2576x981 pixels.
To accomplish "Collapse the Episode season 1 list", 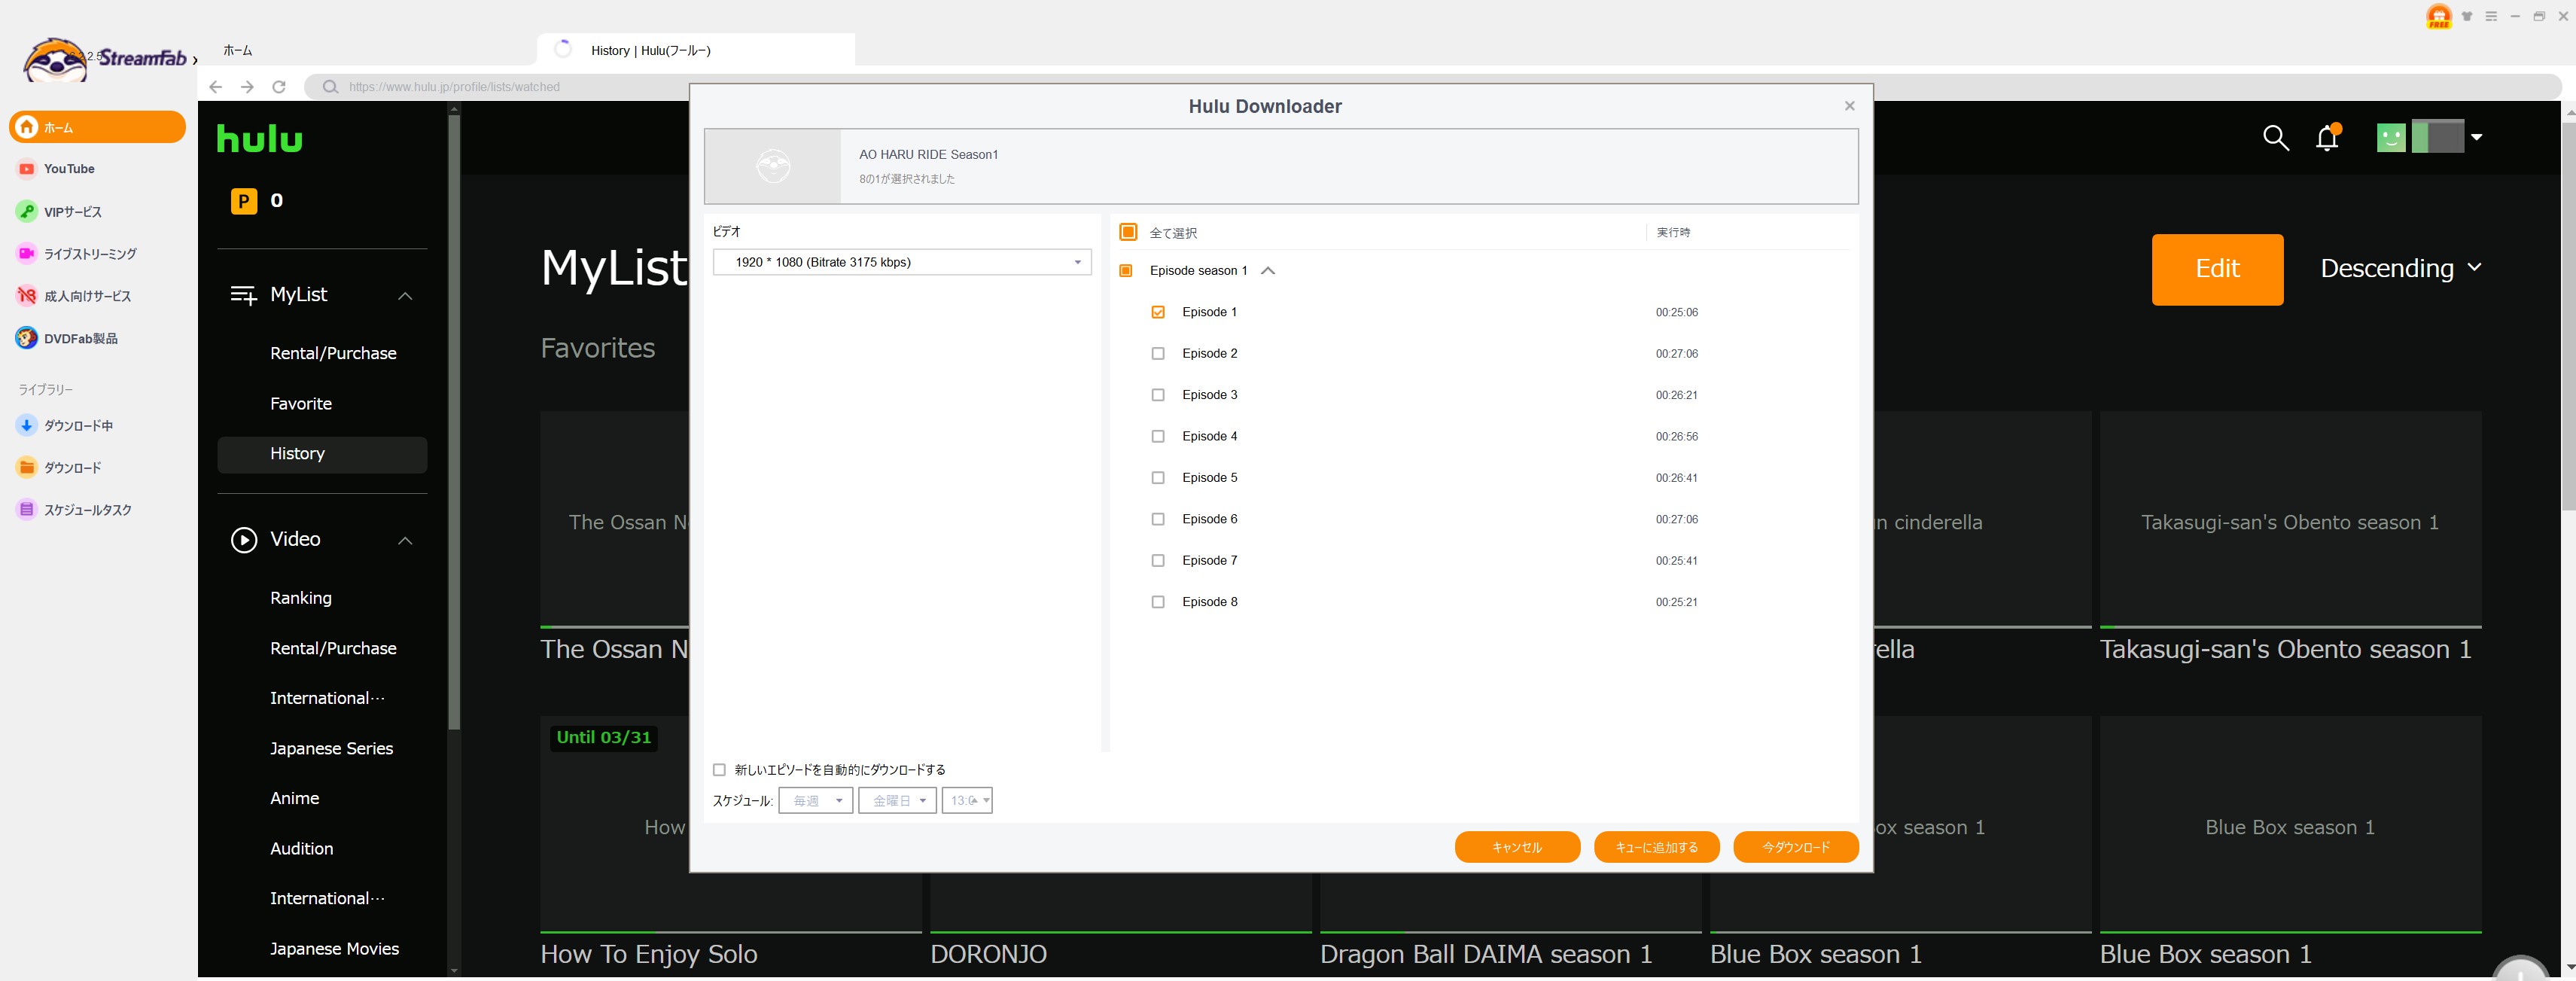I will [x=1268, y=271].
